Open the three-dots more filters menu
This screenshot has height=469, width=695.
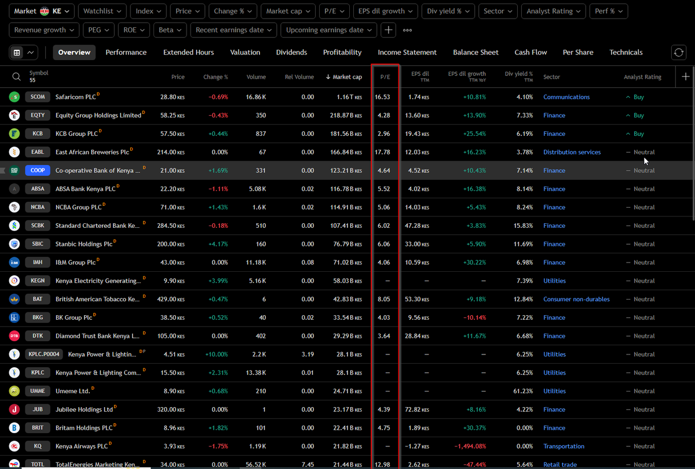408,30
